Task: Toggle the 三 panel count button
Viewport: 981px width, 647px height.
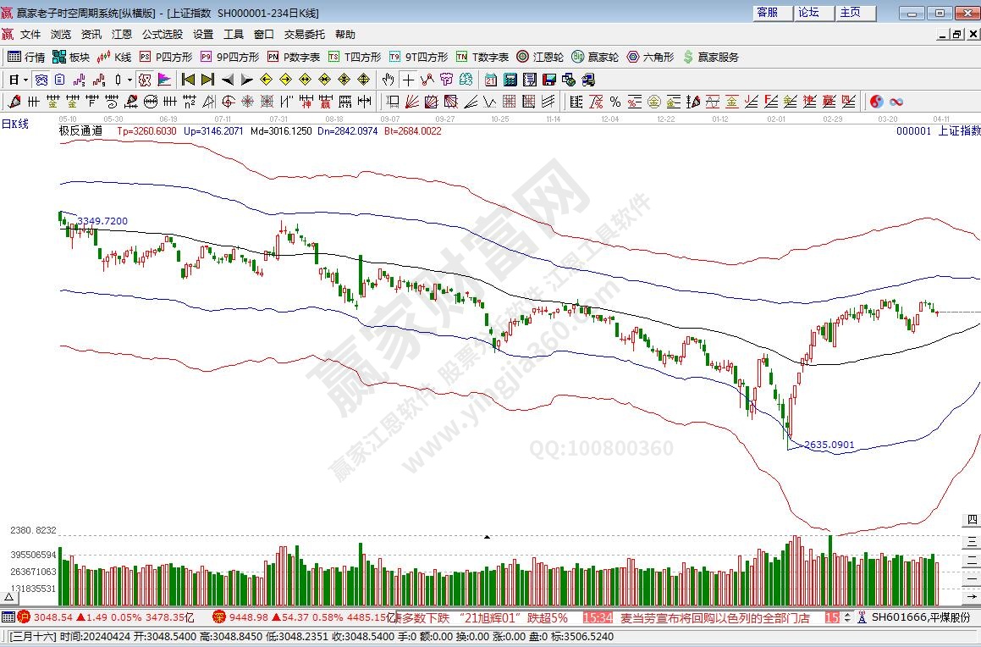Action: tap(973, 540)
